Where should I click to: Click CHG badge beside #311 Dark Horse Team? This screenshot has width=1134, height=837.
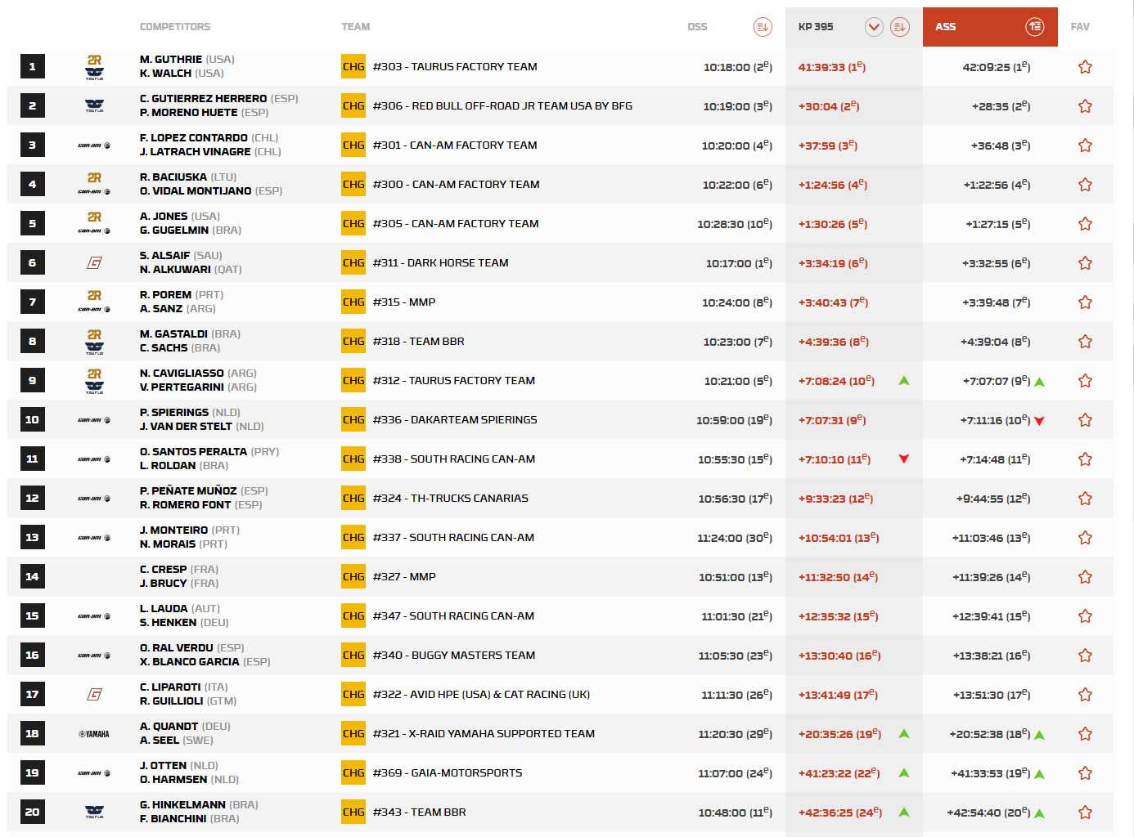click(353, 263)
